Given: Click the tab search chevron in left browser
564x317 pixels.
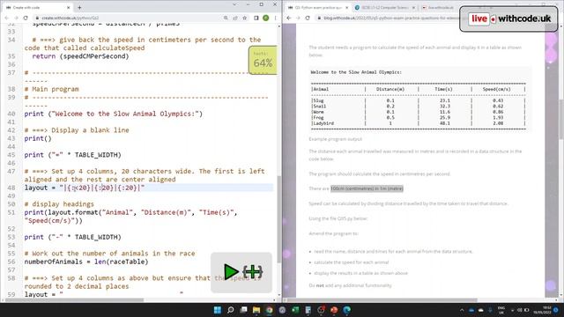Looking at the screenshot, I should (234, 4).
